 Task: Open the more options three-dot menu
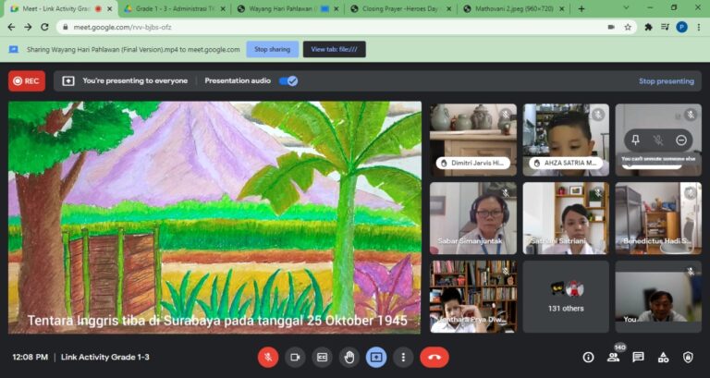pos(403,357)
